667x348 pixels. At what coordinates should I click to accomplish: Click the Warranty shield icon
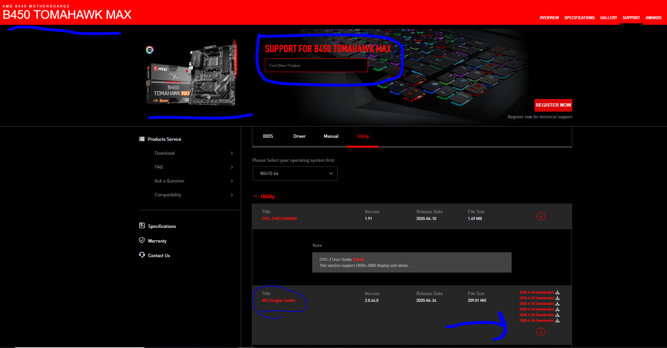coord(142,240)
